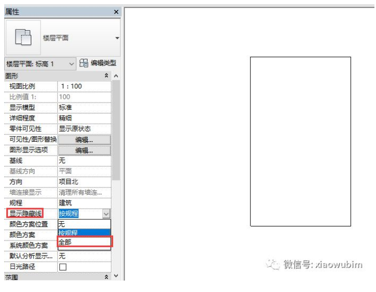Click the 系统颜色方案 property label
376x292 pixels.
pos(29,245)
